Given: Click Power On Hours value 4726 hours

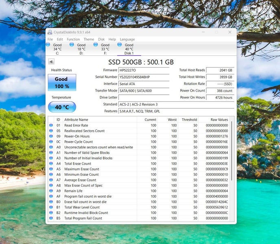Looking at the screenshot, I should (220, 98).
